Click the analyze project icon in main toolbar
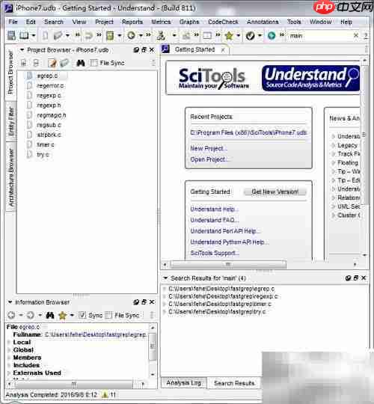This screenshot has height=404, width=374. (161, 36)
